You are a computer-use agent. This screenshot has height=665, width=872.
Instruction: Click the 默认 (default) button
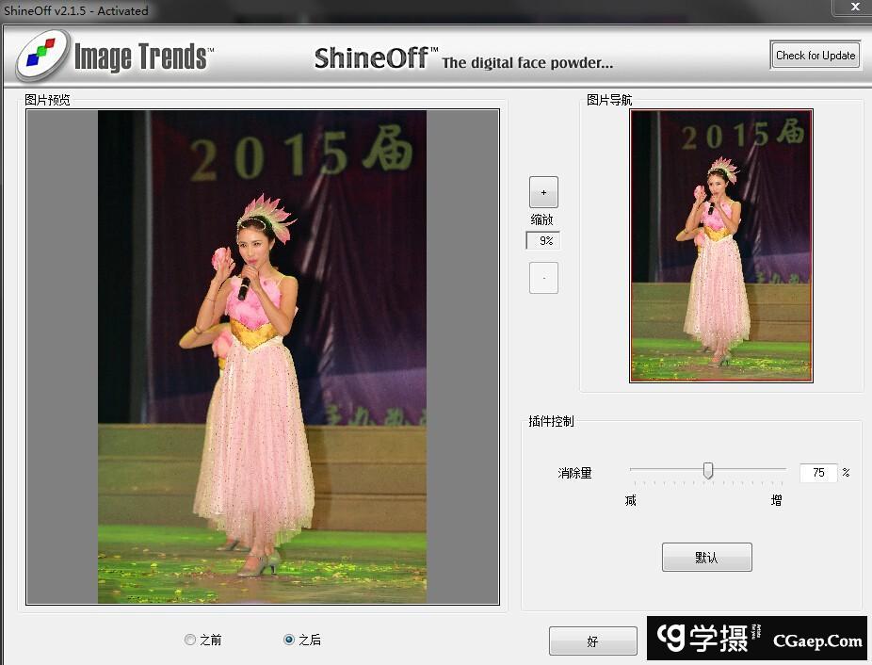[706, 557]
